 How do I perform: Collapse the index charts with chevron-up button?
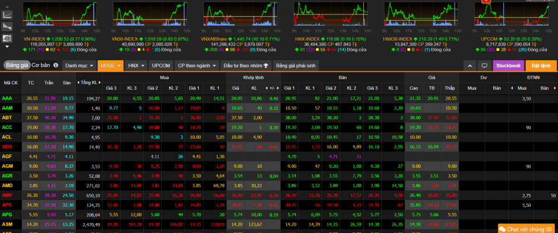click(470, 65)
